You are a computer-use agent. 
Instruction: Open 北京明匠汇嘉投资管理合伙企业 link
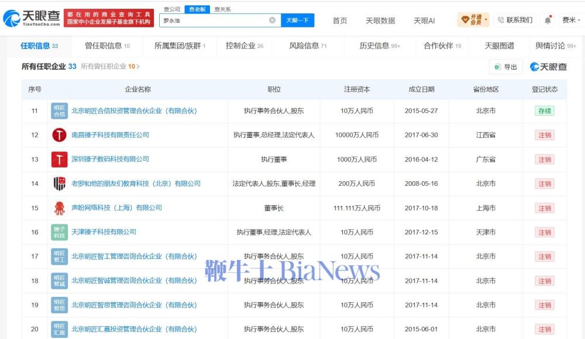[134, 329]
